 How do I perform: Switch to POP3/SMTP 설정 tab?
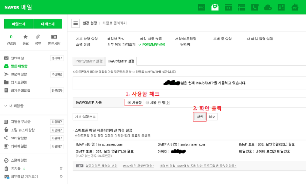pyautogui.click(x=89, y=61)
